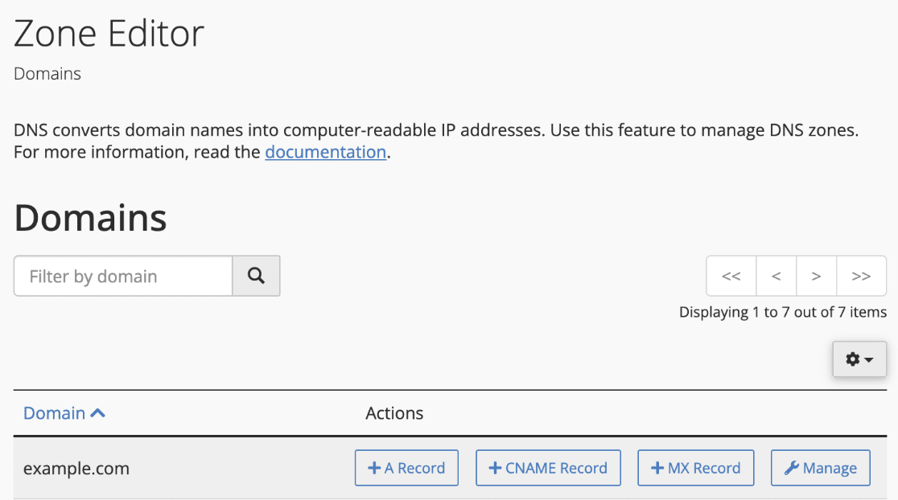Go to the previous page with <
This screenshot has height=500, width=898.
776,276
